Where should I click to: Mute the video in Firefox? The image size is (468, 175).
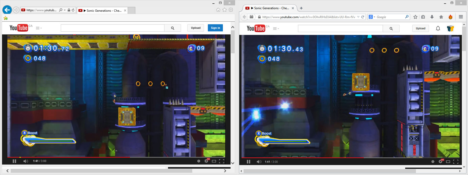[259, 162]
